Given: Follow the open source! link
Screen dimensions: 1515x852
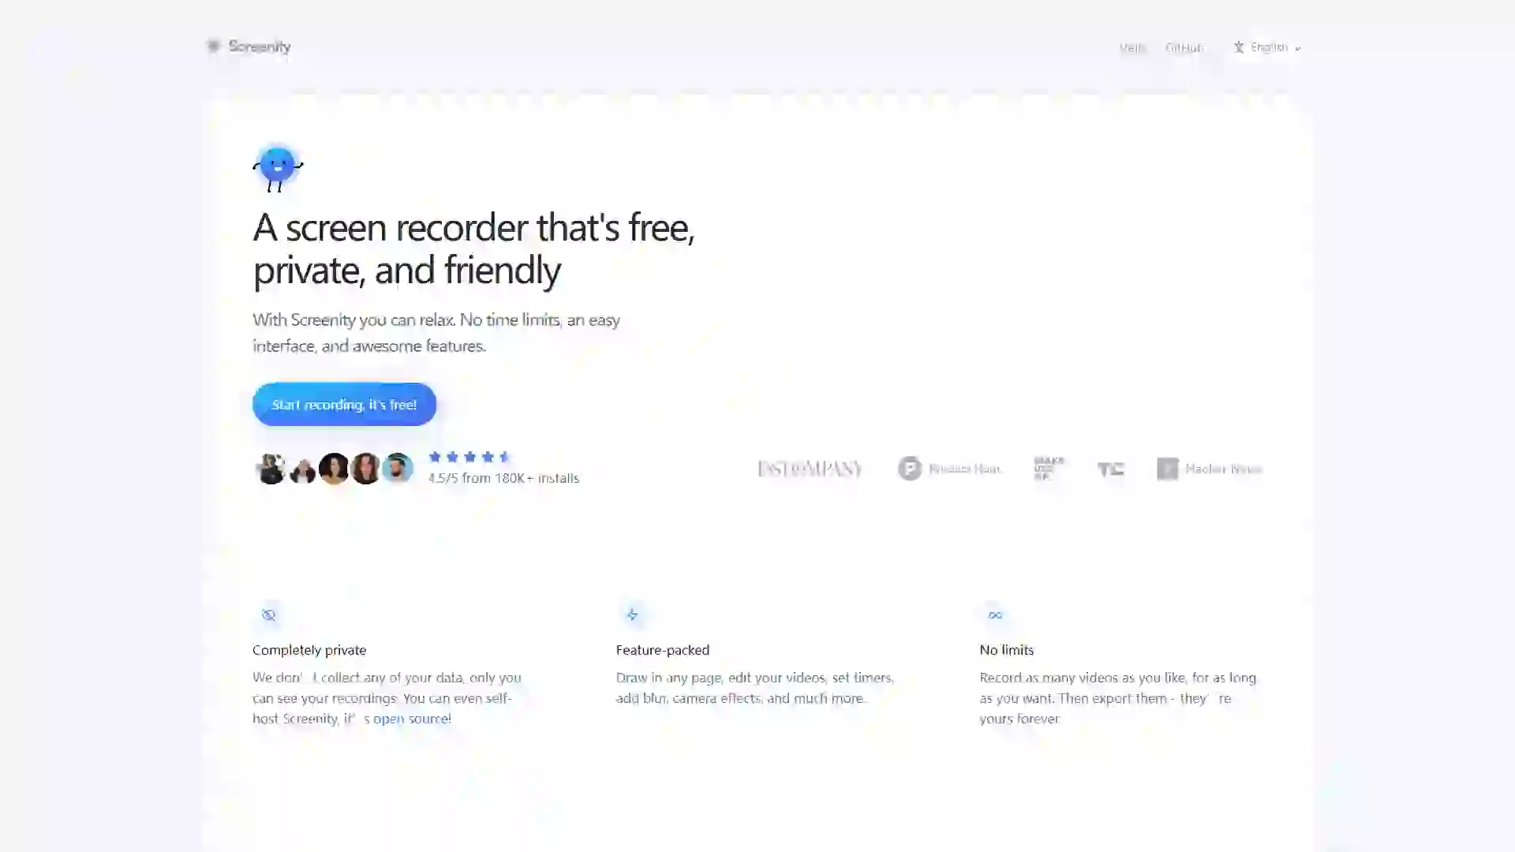Looking at the screenshot, I should click(x=412, y=719).
